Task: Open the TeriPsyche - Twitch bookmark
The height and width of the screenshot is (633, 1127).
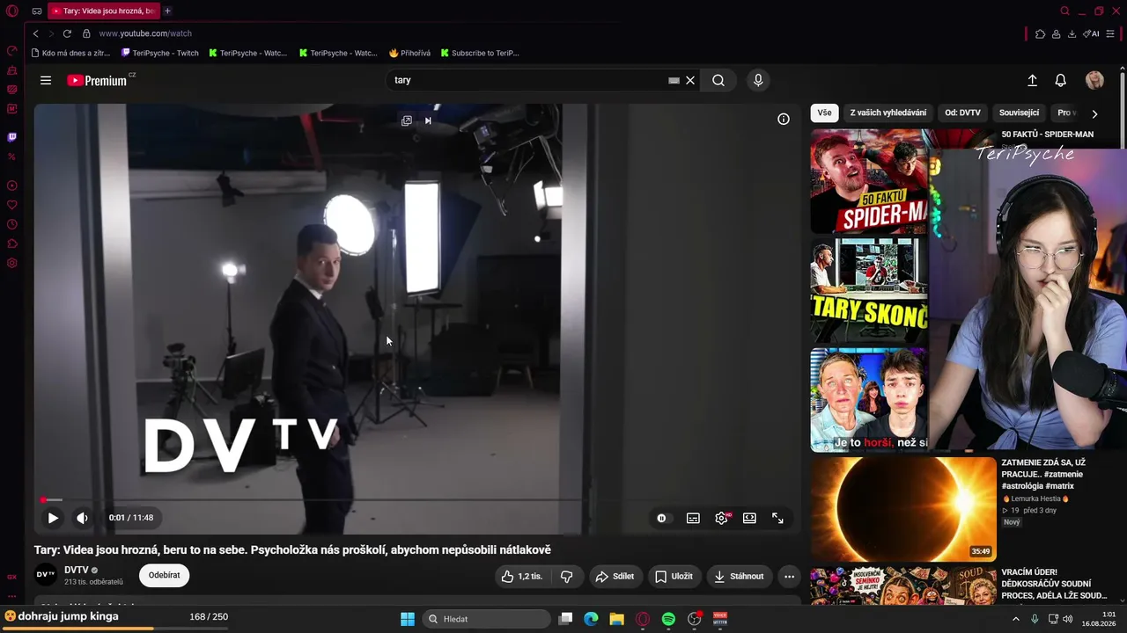Action: click(159, 53)
